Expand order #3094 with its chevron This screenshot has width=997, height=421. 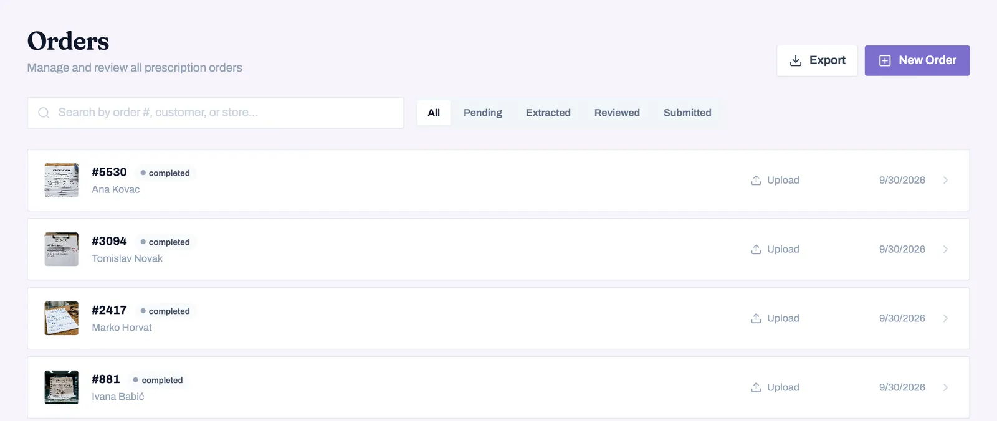click(945, 249)
